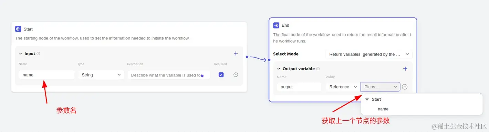
Task: Collapse the Output variable section
Action: click(279, 69)
